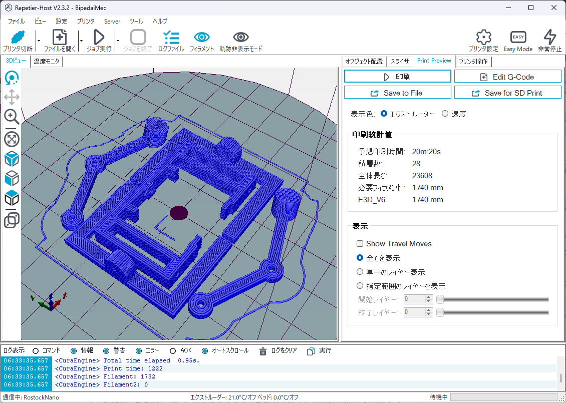Select the zoom magnifier tool
Image resolution: width=566 pixels, height=403 pixels.
tap(12, 117)
